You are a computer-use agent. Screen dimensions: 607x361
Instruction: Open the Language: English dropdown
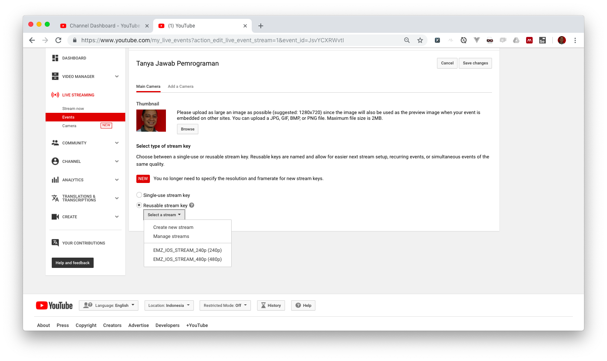(109, 305)
